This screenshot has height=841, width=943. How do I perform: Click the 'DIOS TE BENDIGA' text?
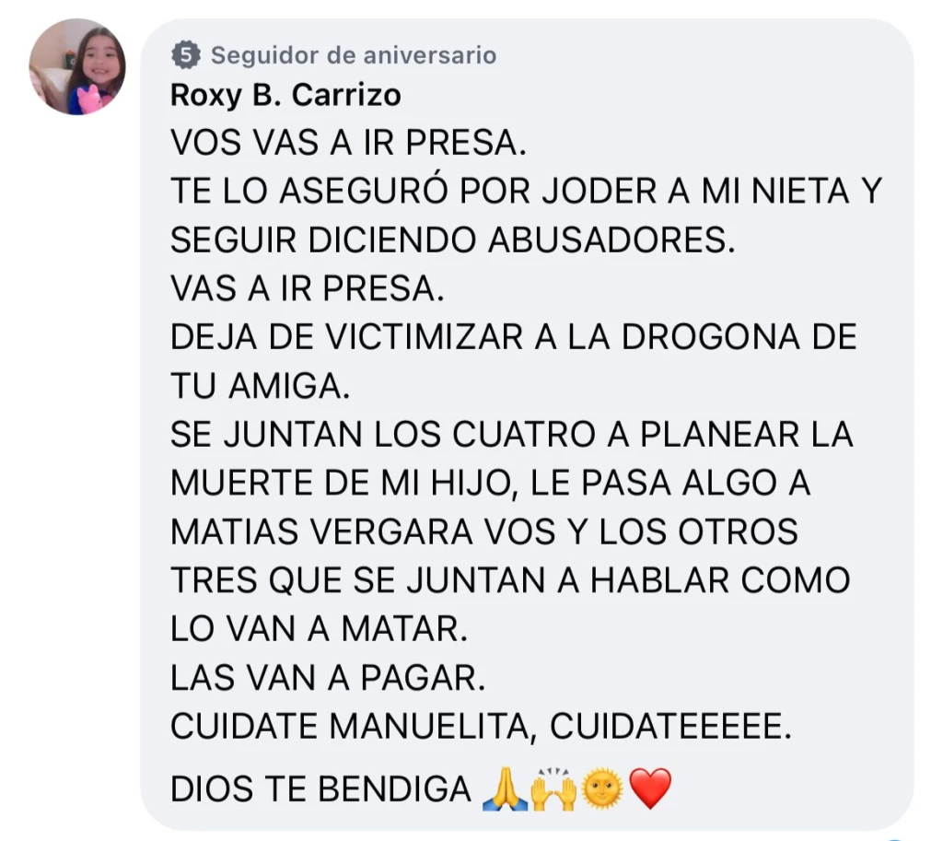[x=321, y=788]
